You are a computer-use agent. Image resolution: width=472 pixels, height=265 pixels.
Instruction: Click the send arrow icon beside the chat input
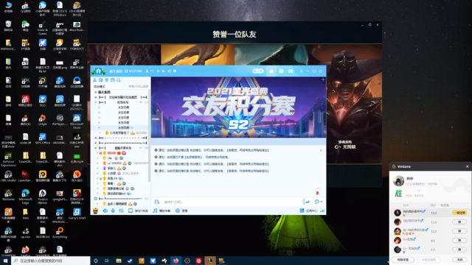click(308, 202)
